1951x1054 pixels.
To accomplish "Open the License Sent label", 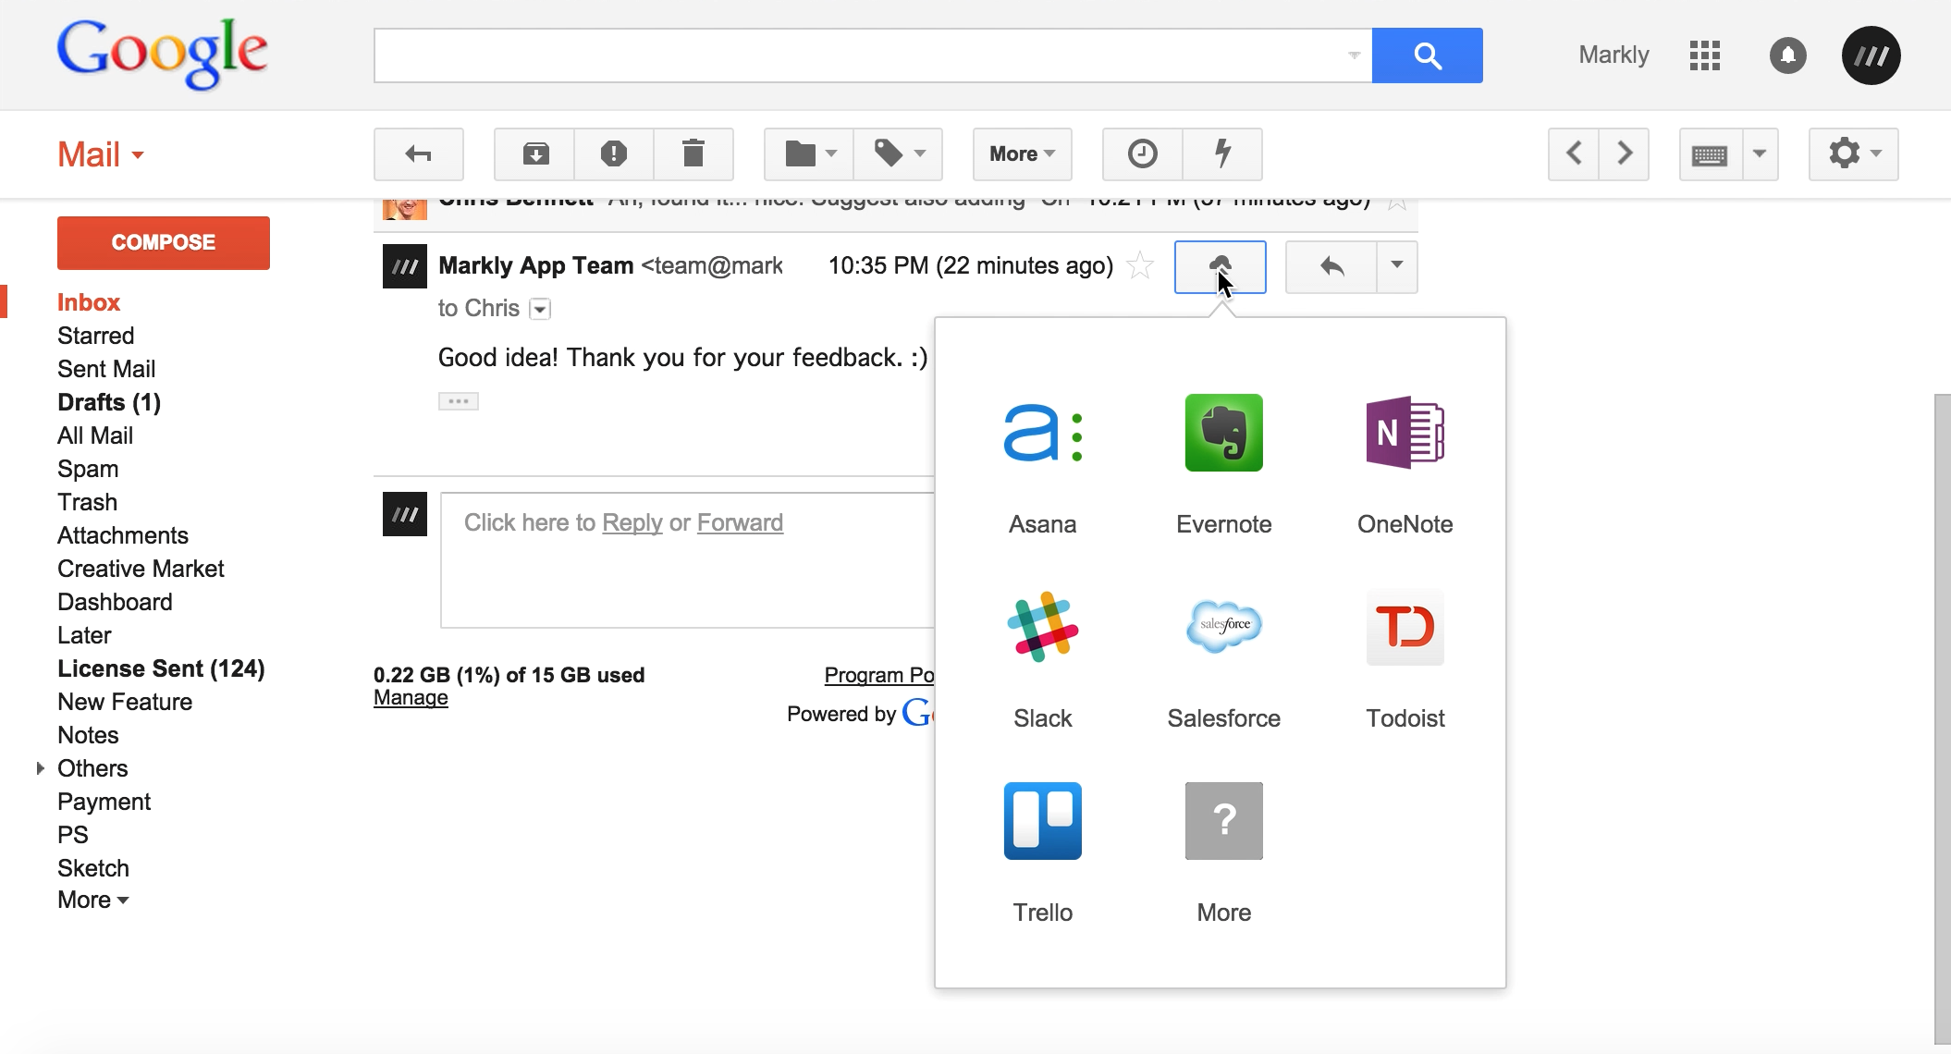I will point(161,668).
